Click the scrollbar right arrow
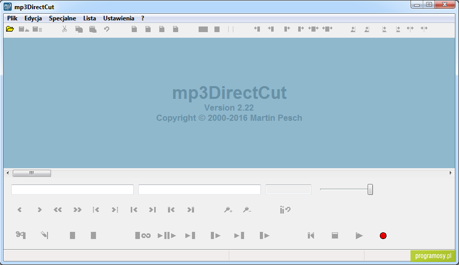This screenshot has height=265, width=459. coord(450,173)
